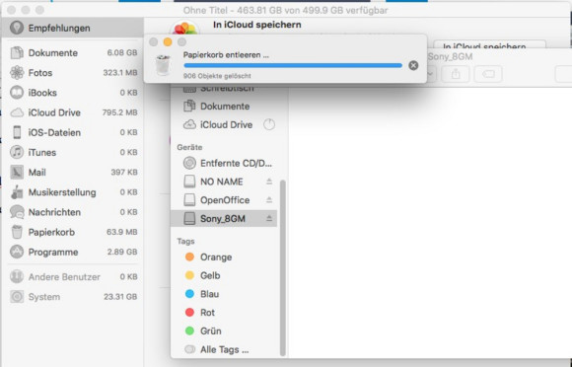Open Nachrichten speech bubble icon
This screenshot has height=367, width=572.
pyautogui.click(x=17, y=212)
